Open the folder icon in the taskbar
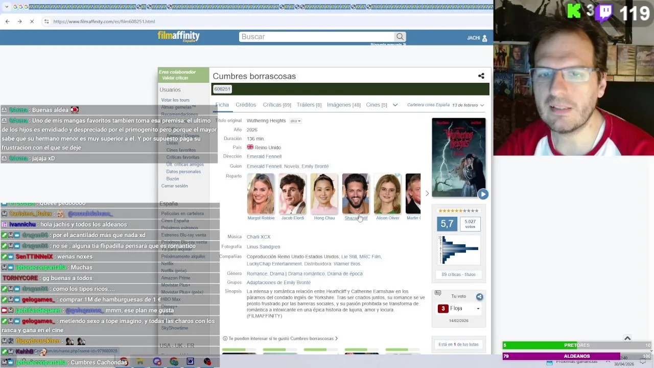Viewport: 654px width, 368px height. (x=140, y=362)
